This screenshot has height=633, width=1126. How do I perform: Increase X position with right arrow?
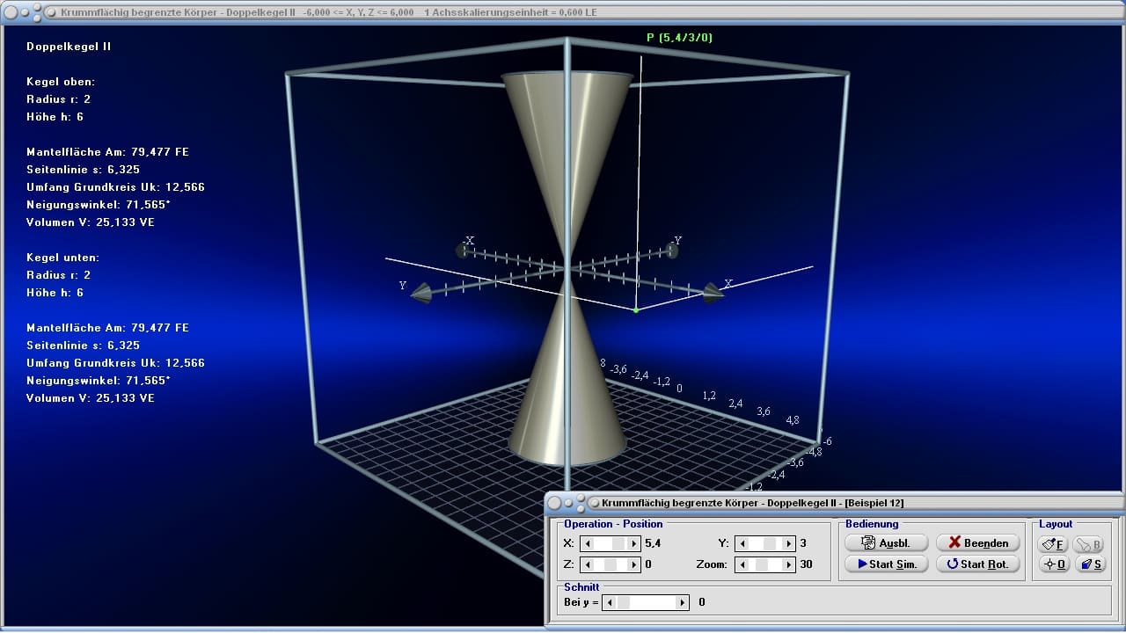634,544
